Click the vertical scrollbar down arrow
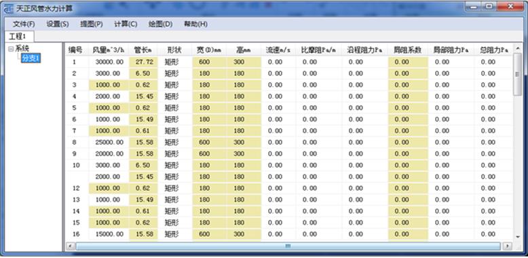528x258 pixels. click(x=518, y=237)
